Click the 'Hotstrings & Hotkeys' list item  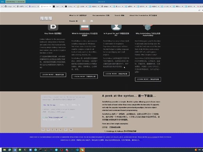[121, 131]
